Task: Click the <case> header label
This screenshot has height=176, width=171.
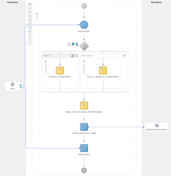Action: click(46, 55)
